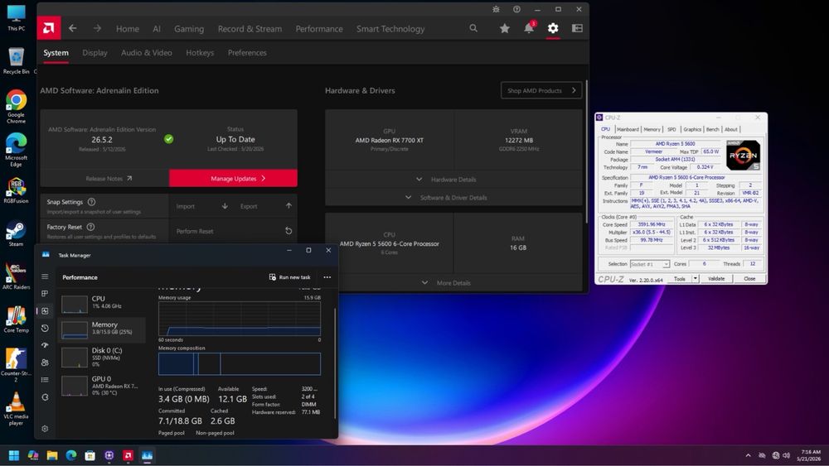Open Steam desktop shortcut

point(16,233)
